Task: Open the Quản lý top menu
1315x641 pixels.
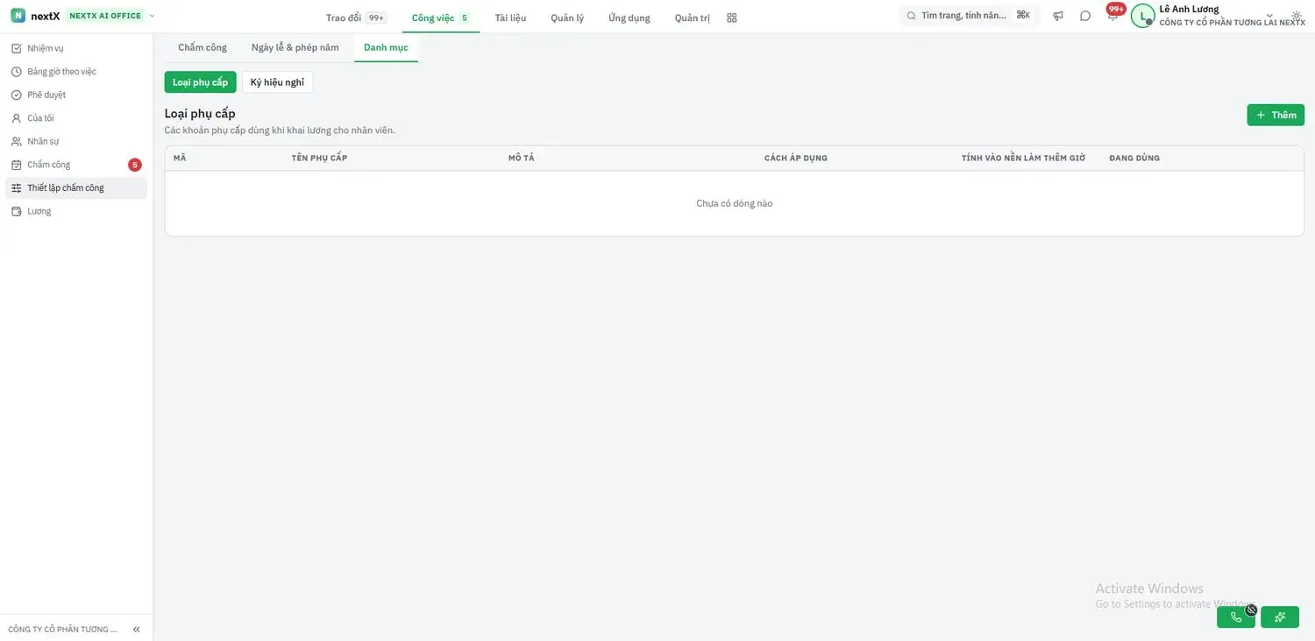Action: (x=567, y=18)
